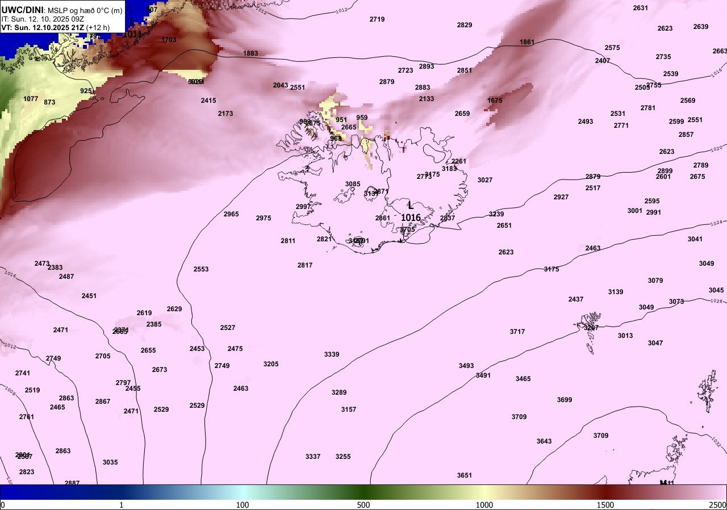Viewport: 727px width, 510px height.
Task: Click the value 873
Action: [x=49, y=102]
